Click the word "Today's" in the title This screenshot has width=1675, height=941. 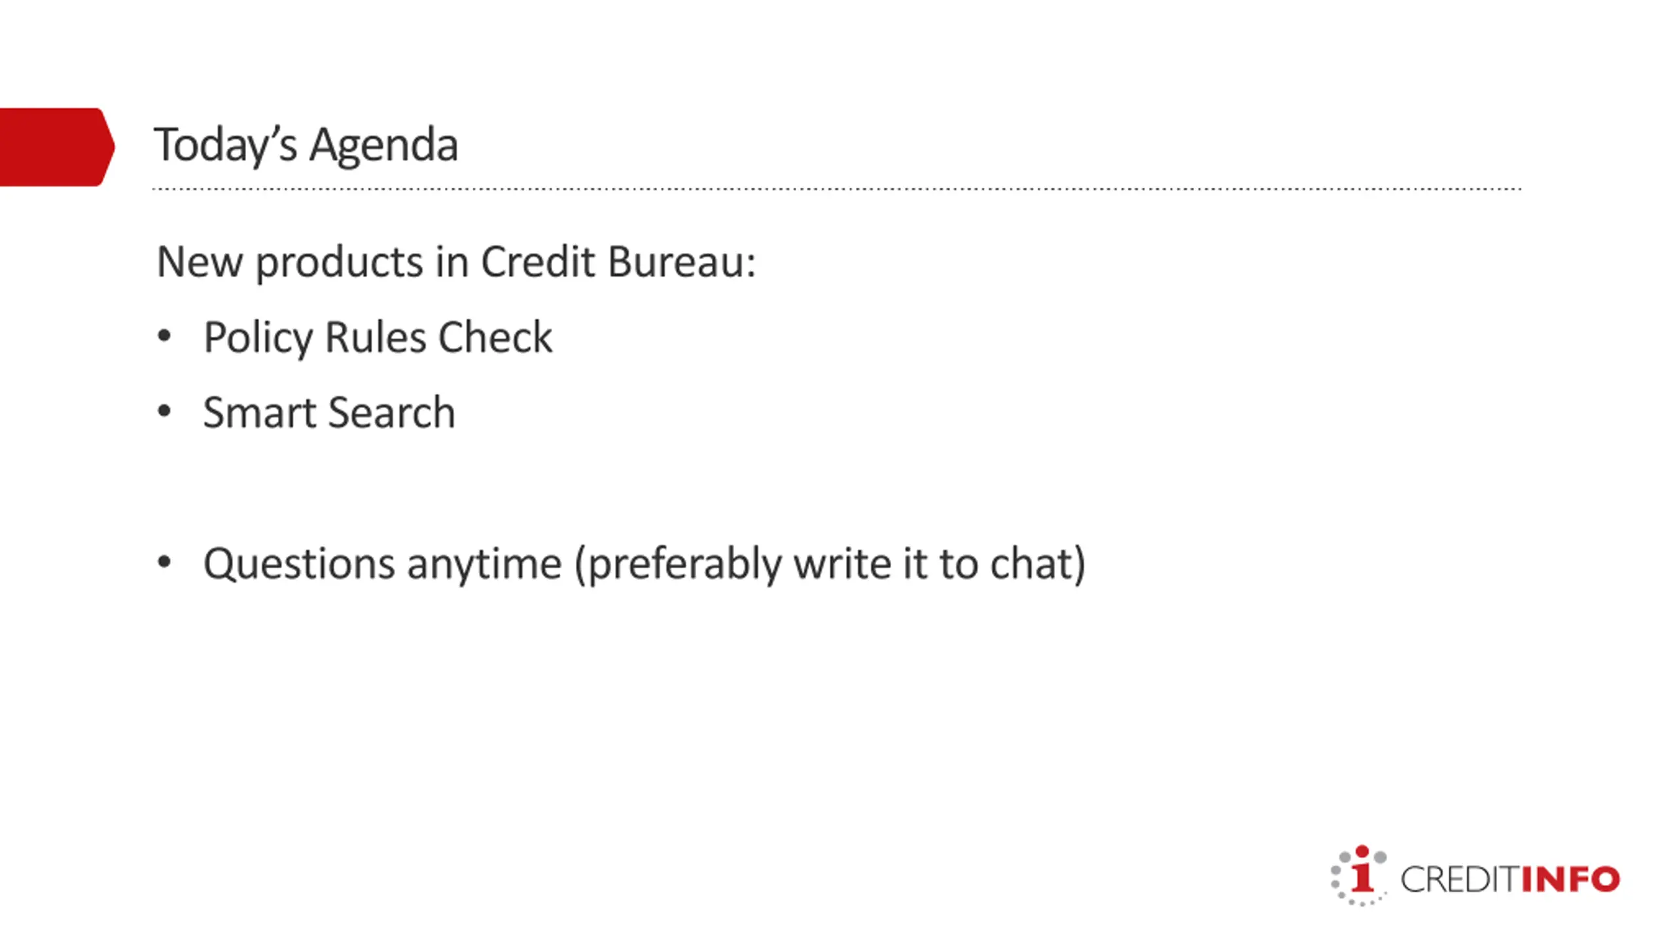coord(225,145)
